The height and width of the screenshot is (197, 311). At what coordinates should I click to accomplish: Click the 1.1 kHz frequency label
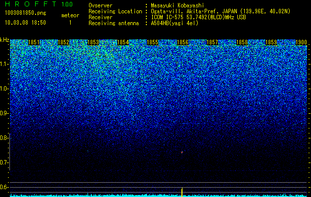(x=4, y=64)
